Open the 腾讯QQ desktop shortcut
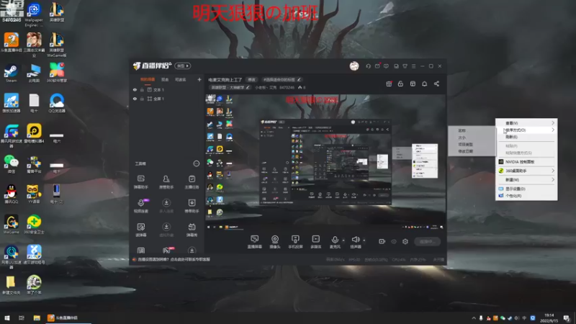This screenshot has height=324, width=576. [11, 194]
